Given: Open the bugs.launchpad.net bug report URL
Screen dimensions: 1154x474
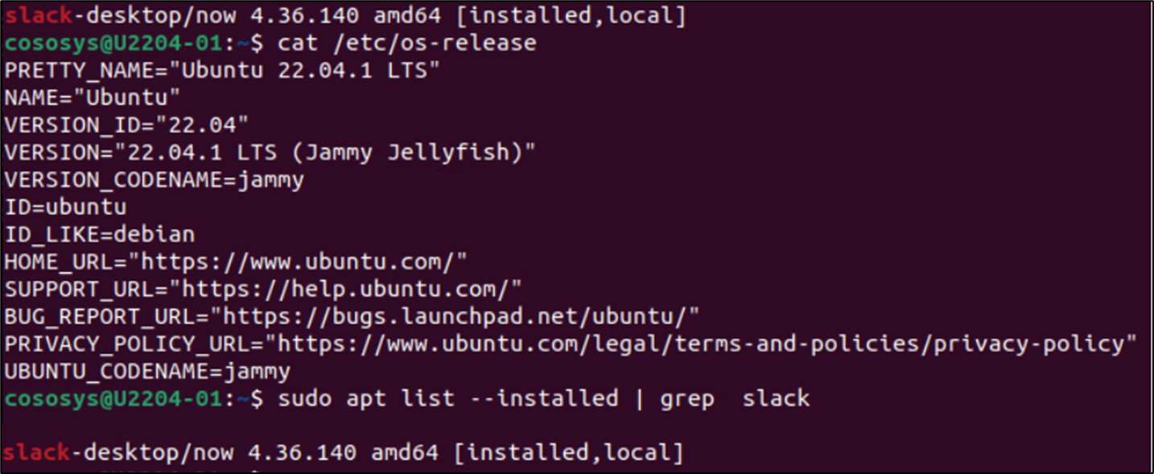Looking at the screenshot, I should (460, 316).
